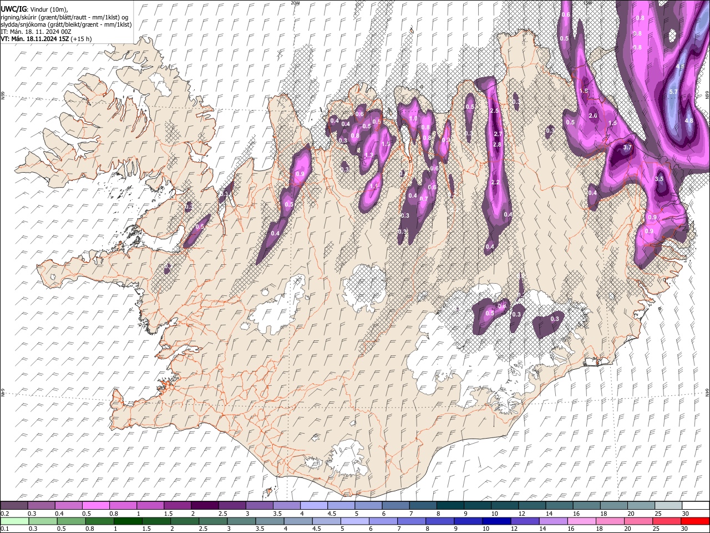Click the 5.7 precipitation label on the map
This screenshot has width=710, height=533.
[673, 92]
